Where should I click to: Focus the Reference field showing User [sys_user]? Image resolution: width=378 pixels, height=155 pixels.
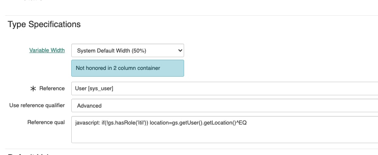point(225,89)
